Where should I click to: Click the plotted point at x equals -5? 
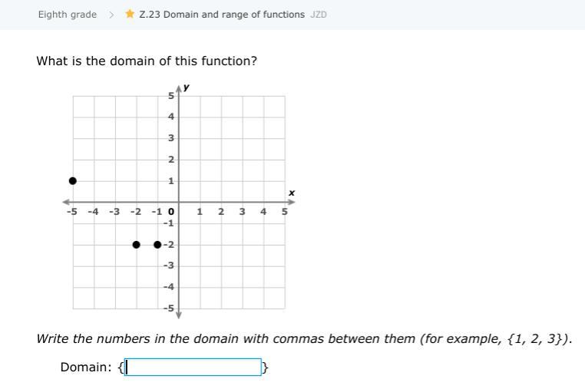point(73,181)
